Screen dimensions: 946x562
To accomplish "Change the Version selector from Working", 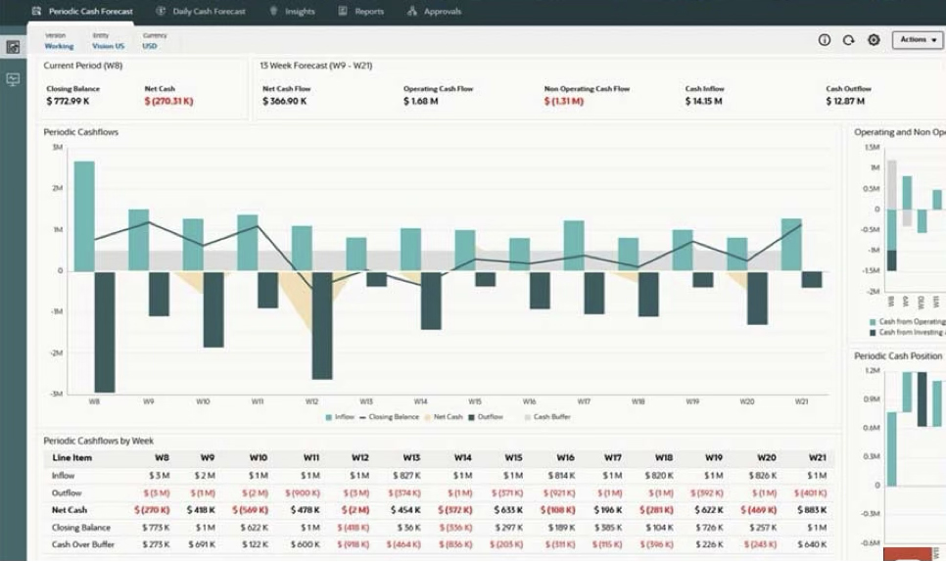I will 59,46.
